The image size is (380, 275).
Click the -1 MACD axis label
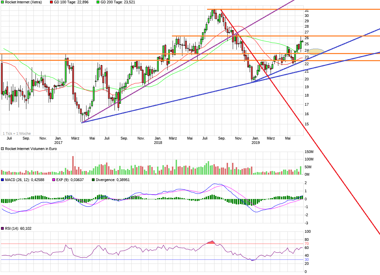(x=306, y=207)
